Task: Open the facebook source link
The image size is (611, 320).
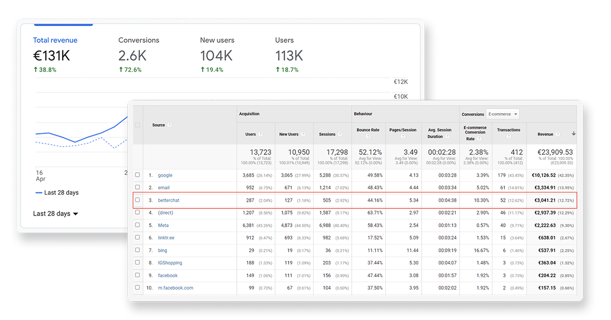Action: coord(168,275)
